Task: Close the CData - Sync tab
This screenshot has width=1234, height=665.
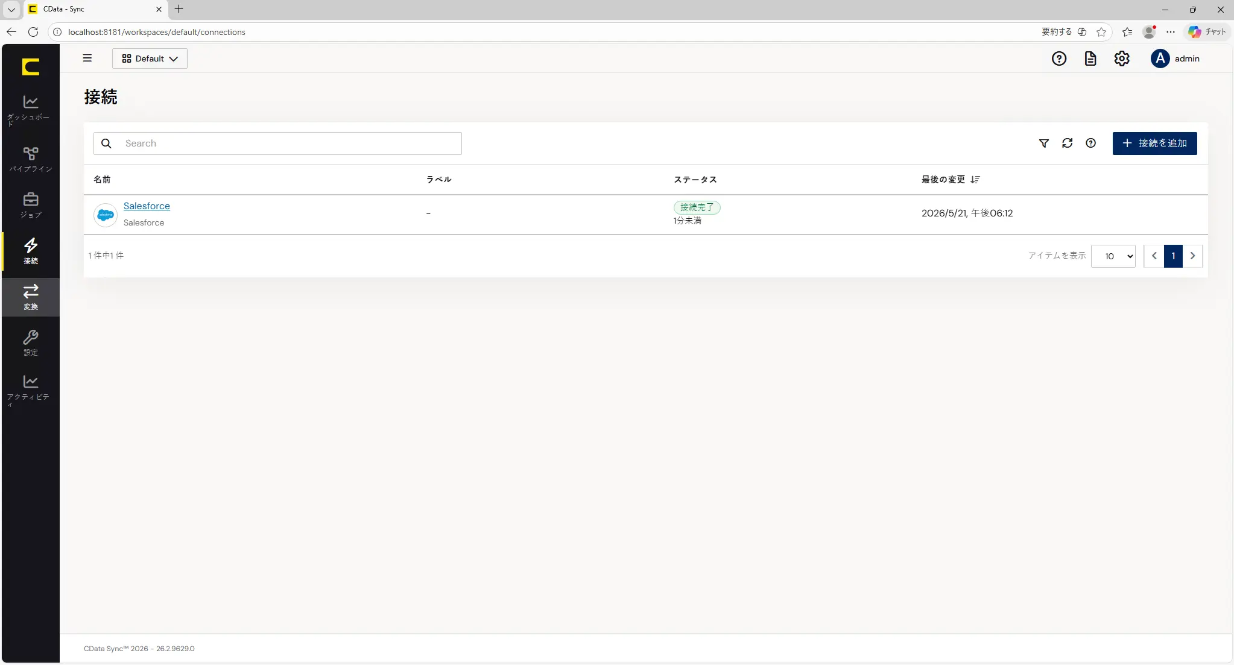Action: 159,9
